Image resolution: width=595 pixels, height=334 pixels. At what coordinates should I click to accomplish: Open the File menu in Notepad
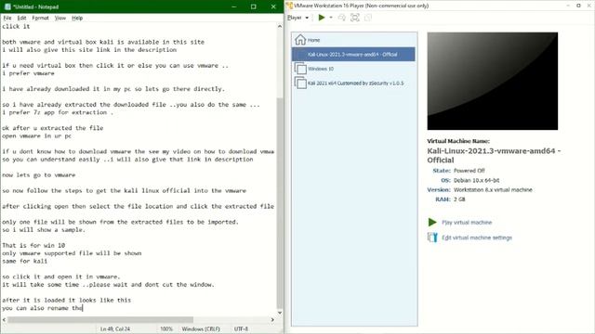7,18
